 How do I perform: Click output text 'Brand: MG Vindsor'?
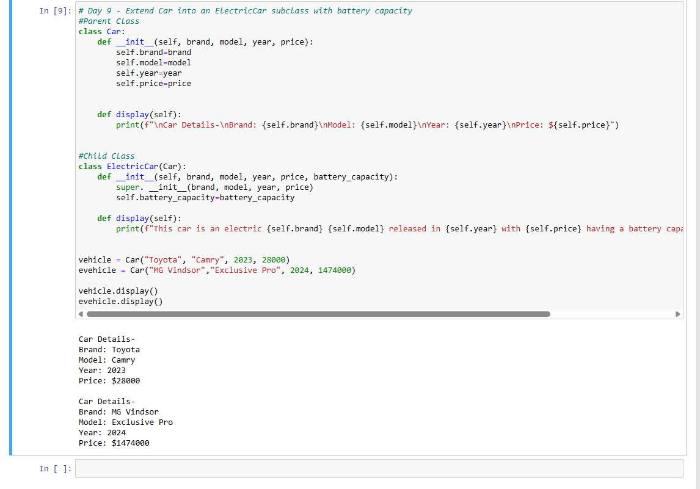coord(118,412)
